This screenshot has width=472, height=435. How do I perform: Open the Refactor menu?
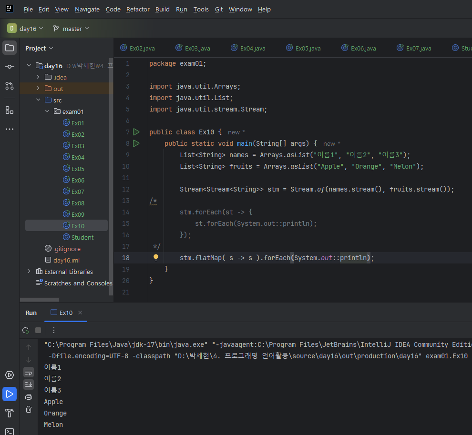click(138, 10)
